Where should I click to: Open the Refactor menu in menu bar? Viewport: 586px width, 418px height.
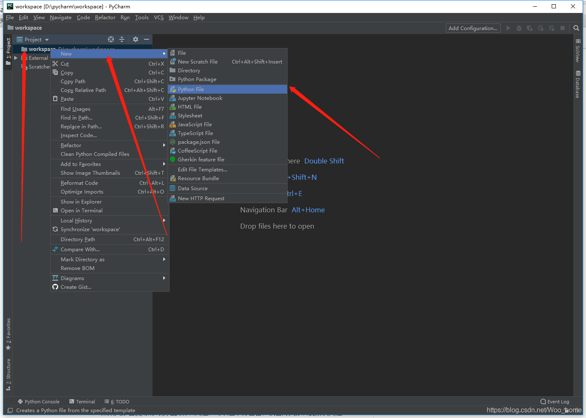click(x=105, y=18)
